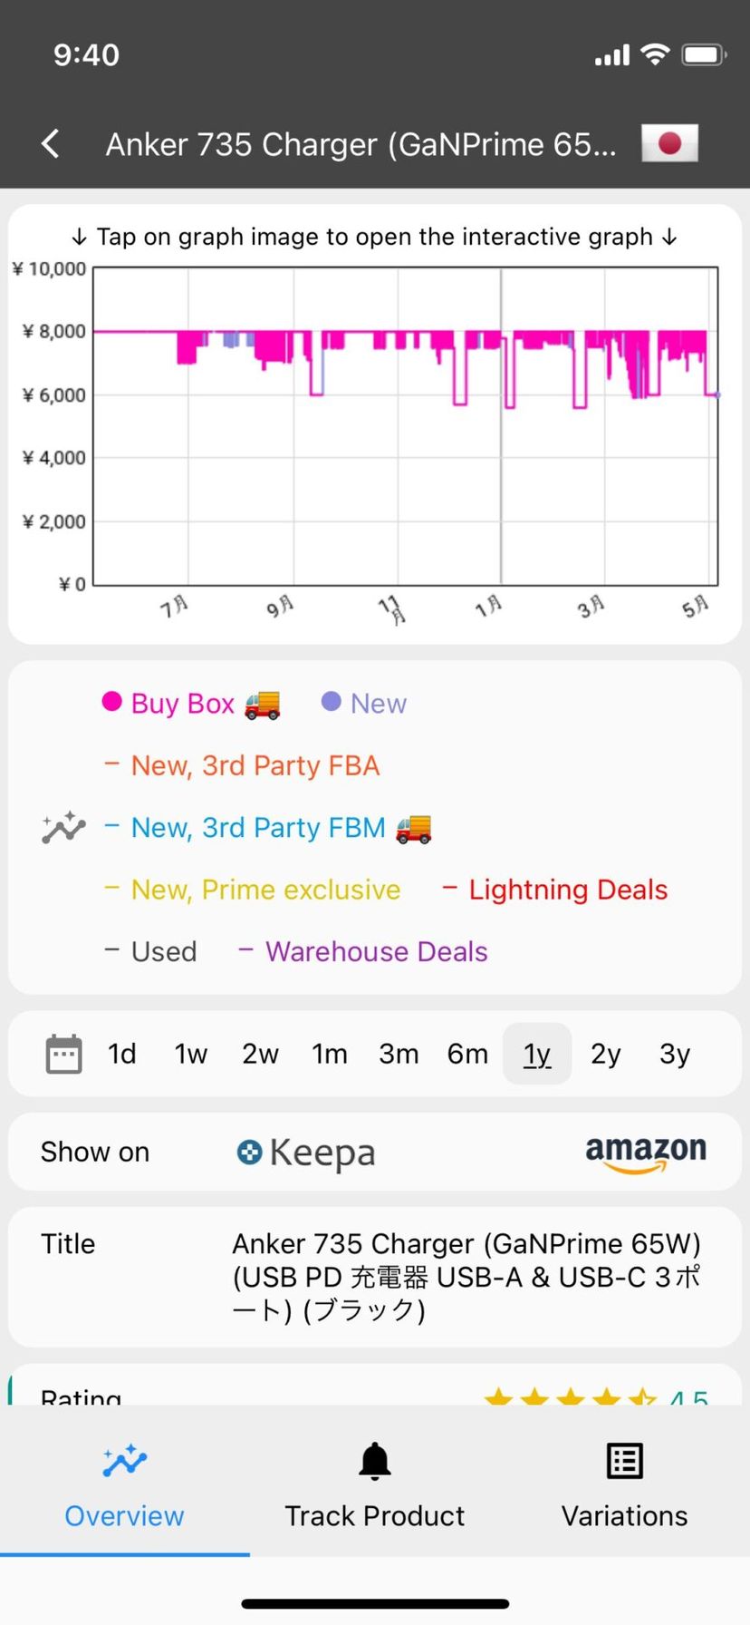Viewport: 750px width, 1625px height.
Task: Open Variations list icon
Action: click(x=624, y=1462)
